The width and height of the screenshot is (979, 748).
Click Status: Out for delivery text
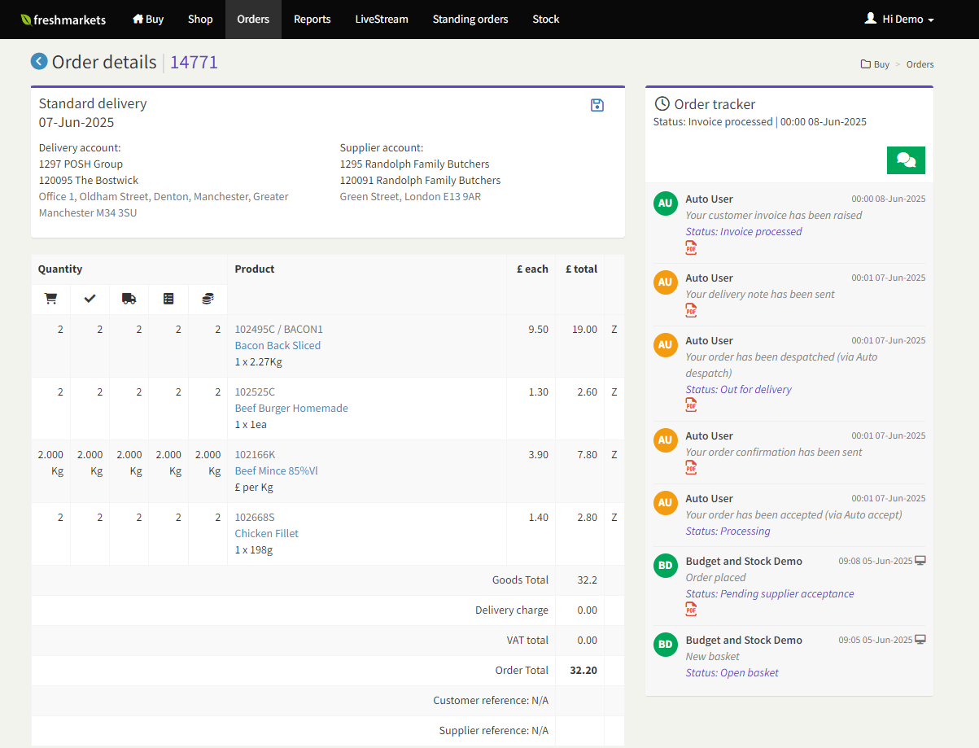click(739, 389)
